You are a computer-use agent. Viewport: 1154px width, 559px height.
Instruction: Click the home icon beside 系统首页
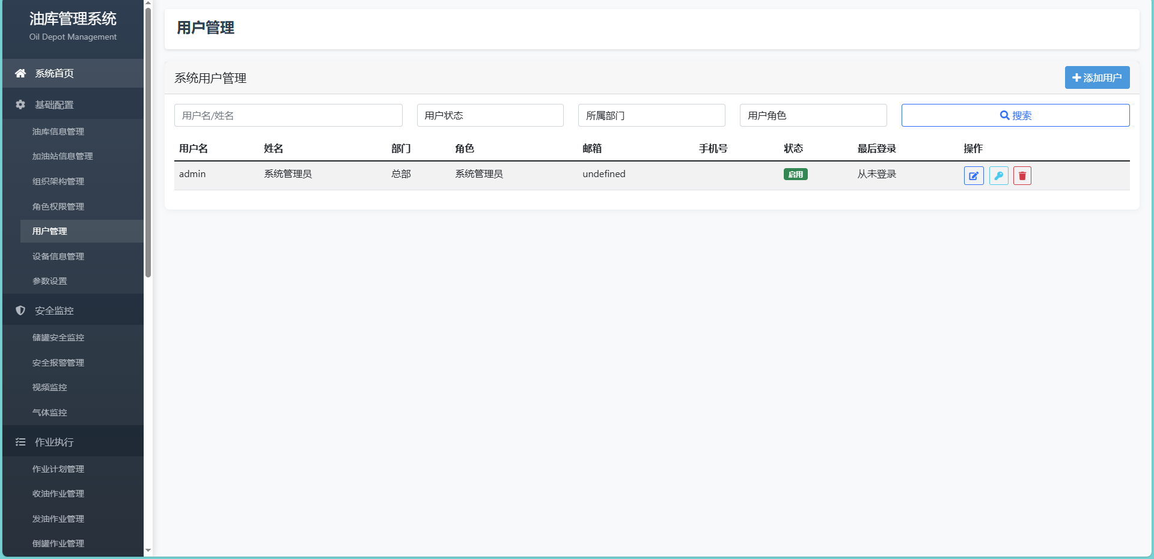[20, 73]
